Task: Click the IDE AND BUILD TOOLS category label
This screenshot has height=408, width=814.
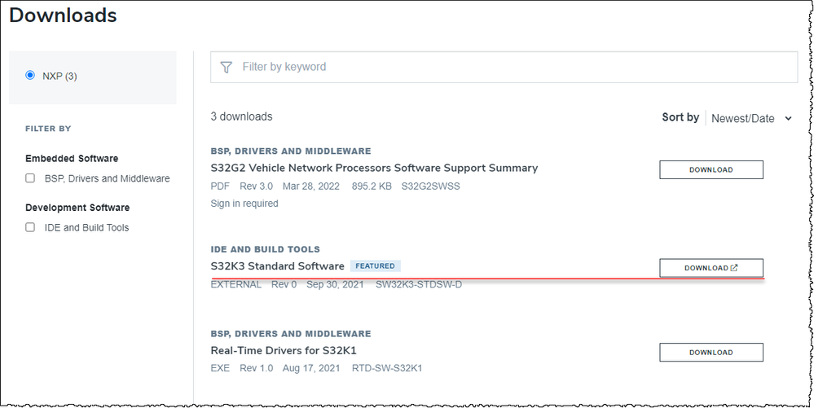Action: [266, 249]
